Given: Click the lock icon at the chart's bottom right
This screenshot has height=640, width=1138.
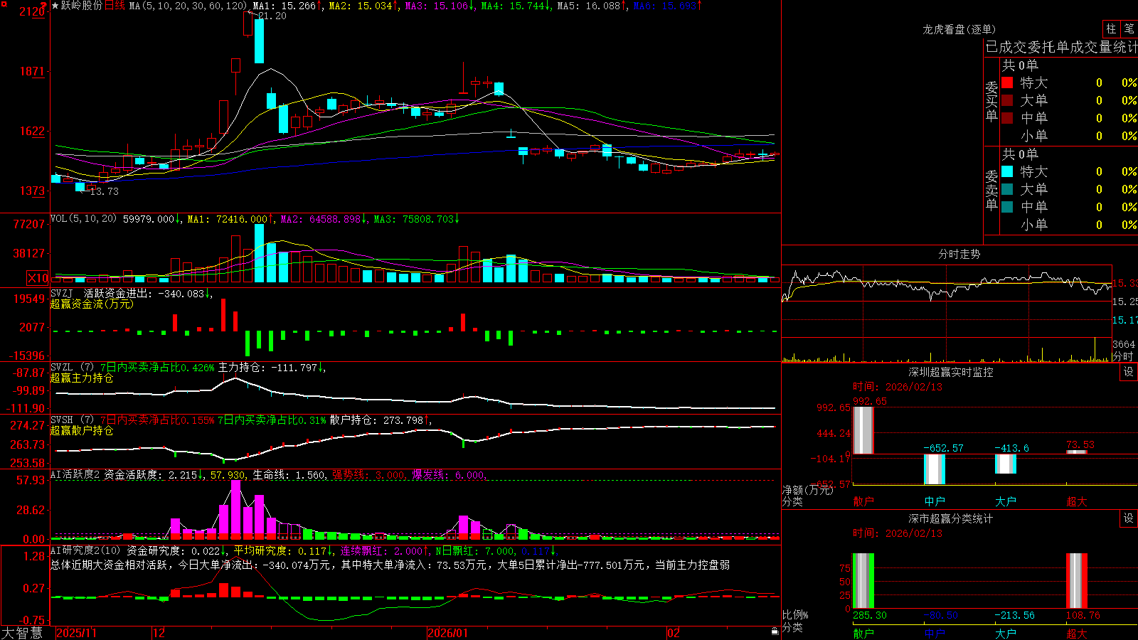Looking at the screenshot, I should point(775,631).
